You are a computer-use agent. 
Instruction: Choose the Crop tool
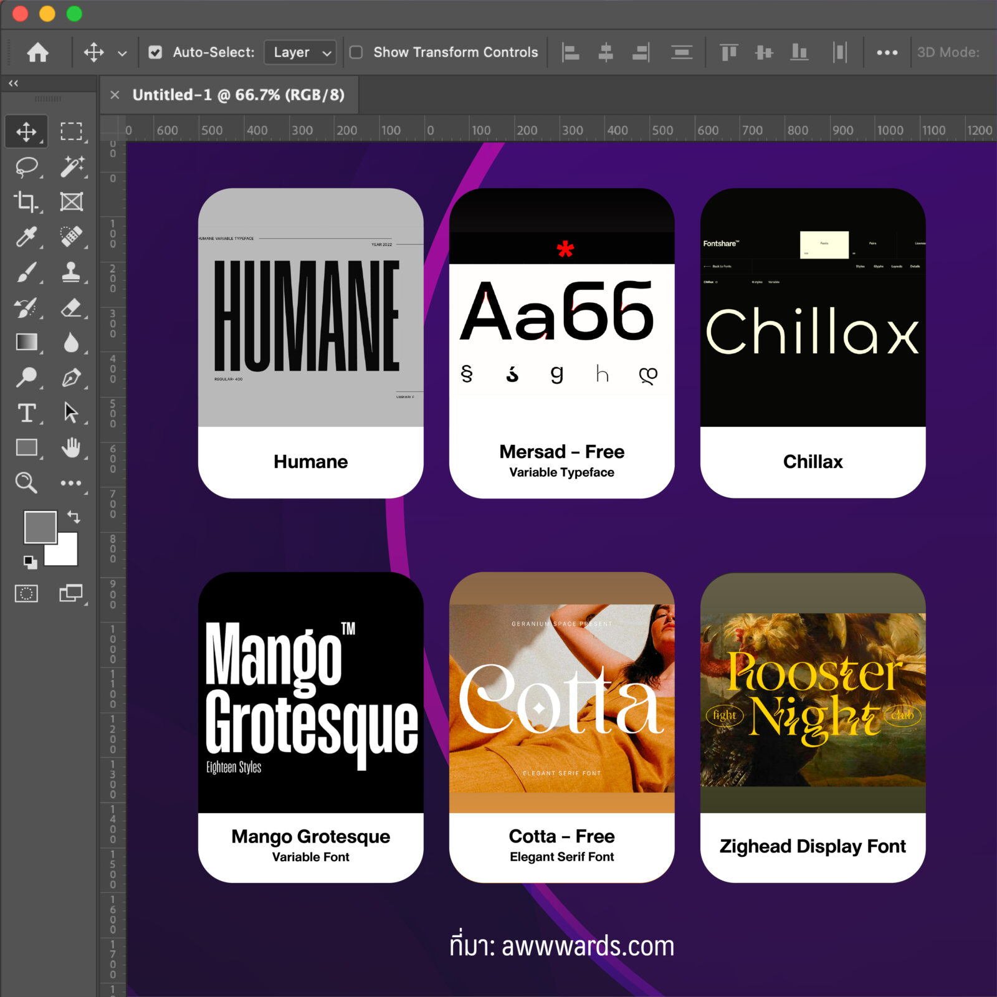pyautogui.click(x=26, y=202)
